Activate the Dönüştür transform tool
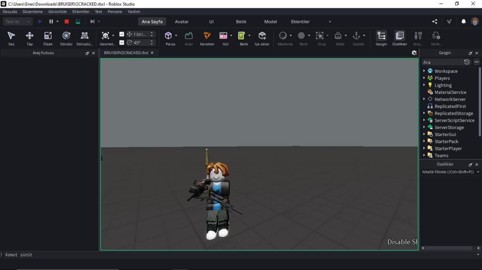This screenshot has width=482, height=270. tap(84, 39)
